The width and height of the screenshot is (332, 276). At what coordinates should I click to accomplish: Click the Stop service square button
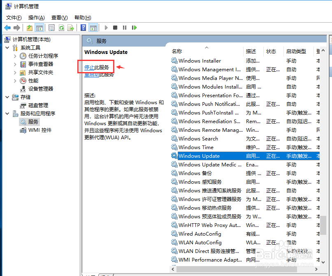(115, 28)
